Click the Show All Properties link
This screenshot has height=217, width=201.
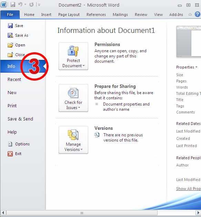pyautogui.click(x=189, y=189)
